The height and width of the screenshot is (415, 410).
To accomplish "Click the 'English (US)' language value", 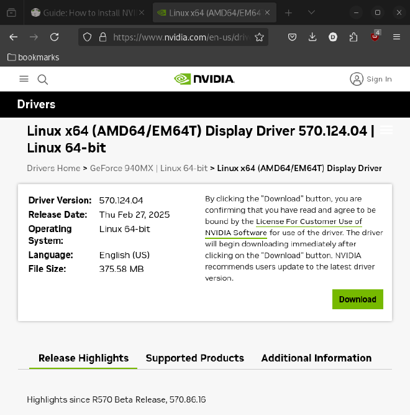I will [124, 255].
